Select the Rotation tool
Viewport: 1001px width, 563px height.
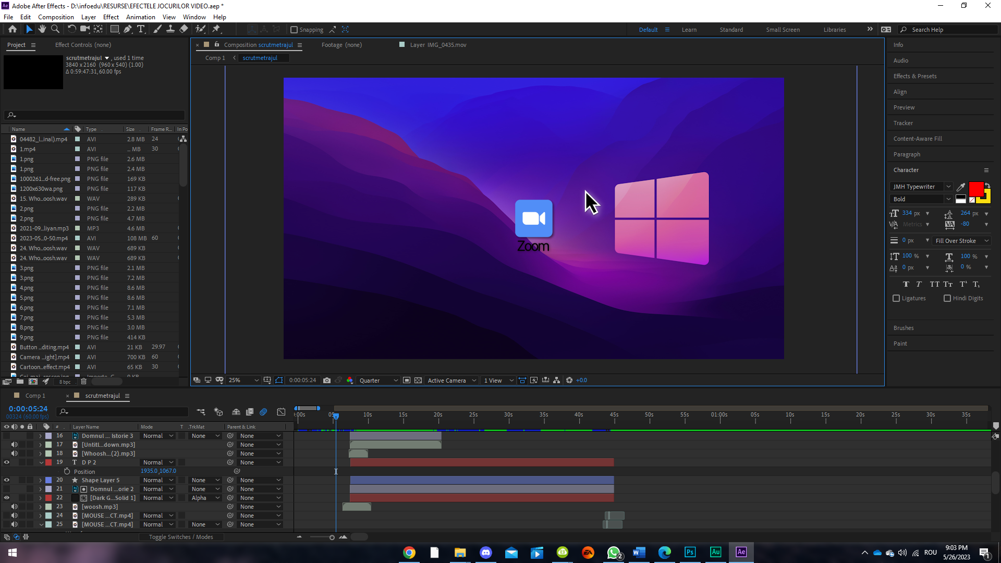point(72,29)
